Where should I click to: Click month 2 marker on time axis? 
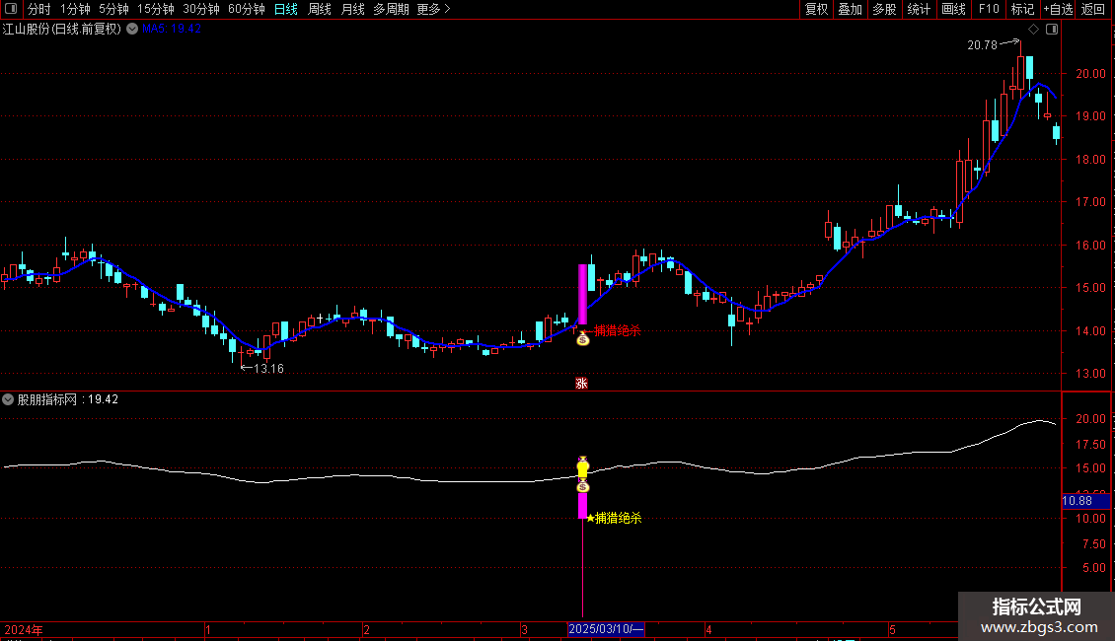366,629
